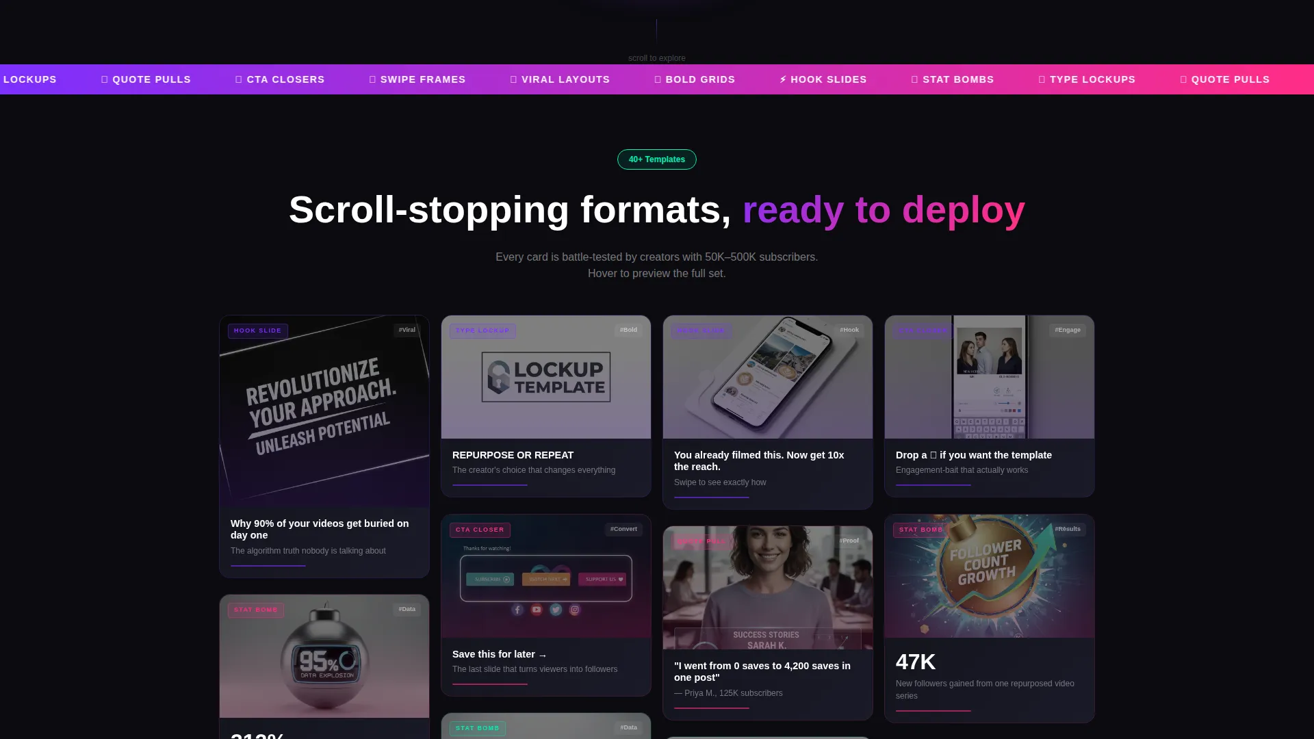Open the 'I went from 0 saves' quote
The width and height of the screenshot is (1314, 739).
762,671
